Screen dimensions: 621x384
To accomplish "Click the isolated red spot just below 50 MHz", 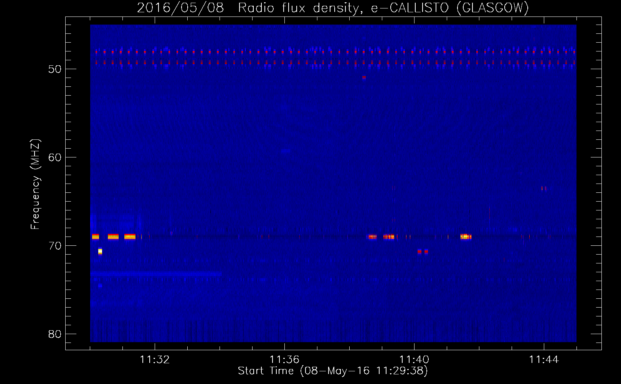I will coord(364,78).
